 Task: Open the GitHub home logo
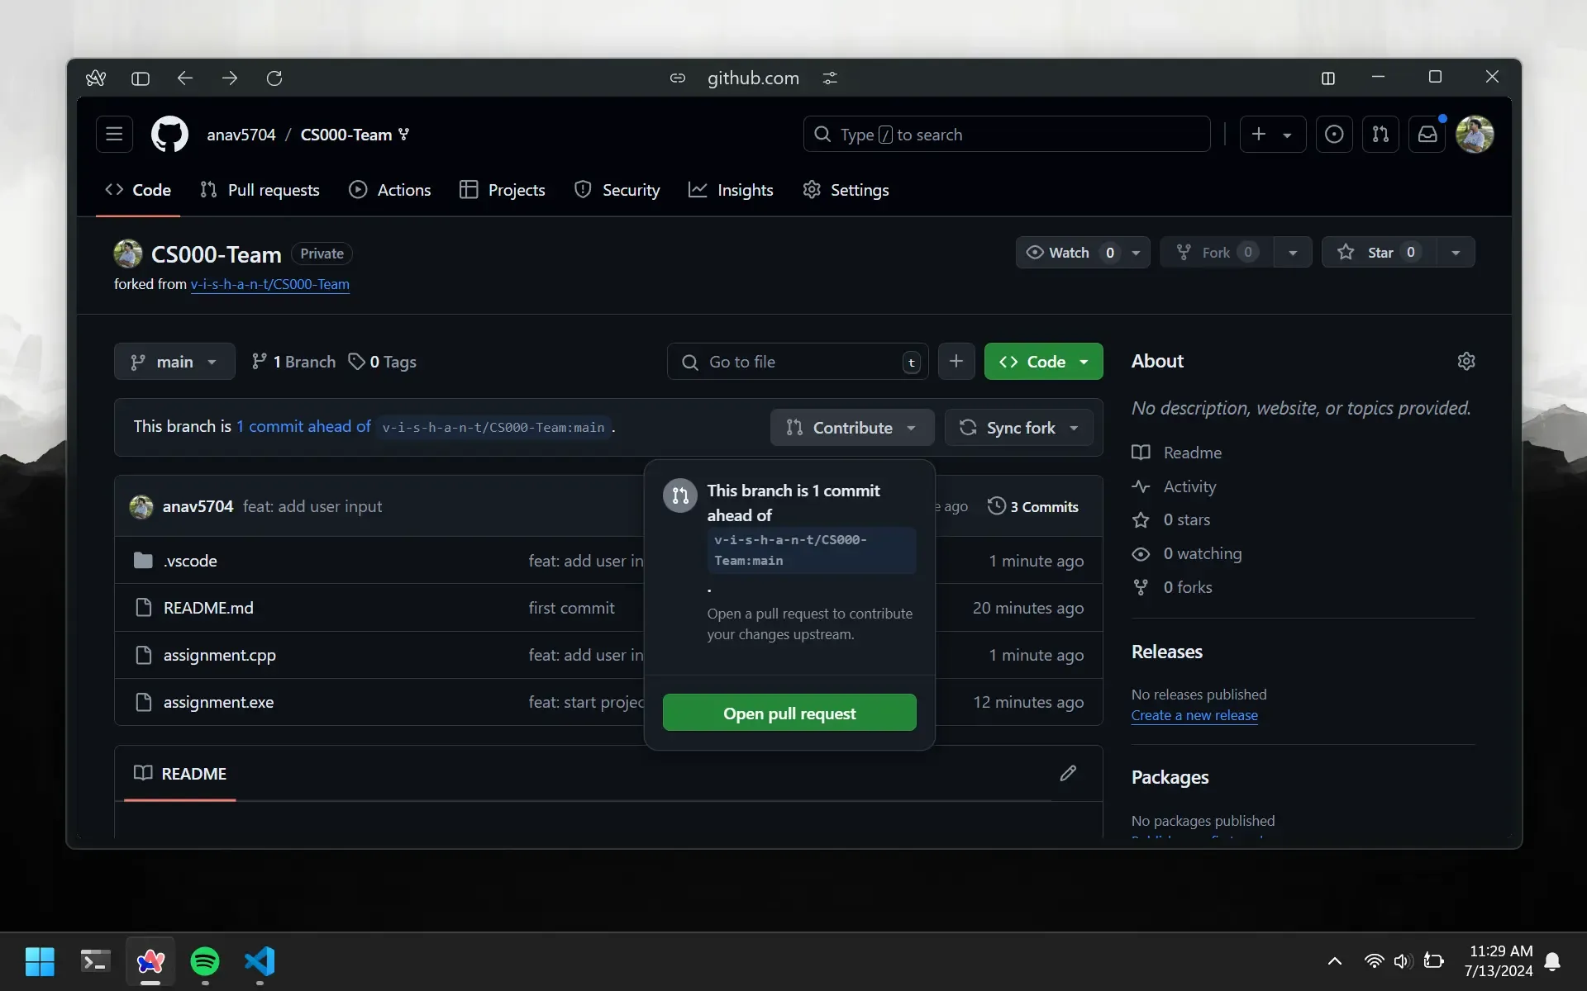click(x=169, y=135)
